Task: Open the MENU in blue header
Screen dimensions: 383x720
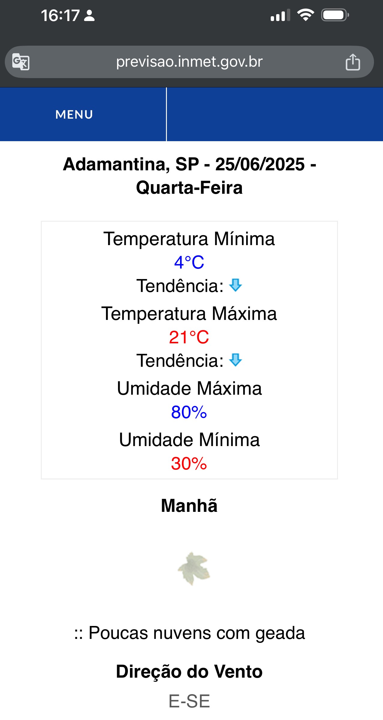Action: tap(74, 114)
